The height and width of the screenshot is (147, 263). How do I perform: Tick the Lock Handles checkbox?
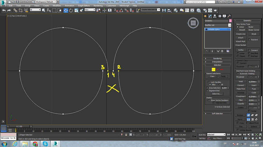tap(209, 82)
